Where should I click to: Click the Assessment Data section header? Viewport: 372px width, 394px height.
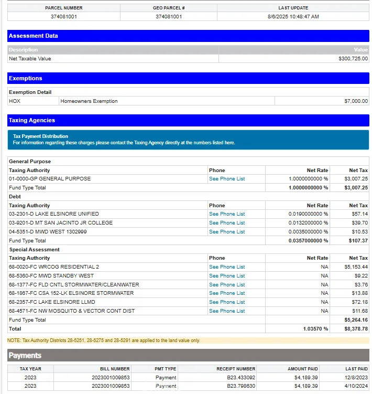point(188,36)
